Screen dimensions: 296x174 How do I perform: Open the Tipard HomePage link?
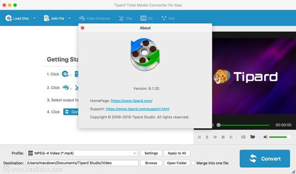click(131, 101)
